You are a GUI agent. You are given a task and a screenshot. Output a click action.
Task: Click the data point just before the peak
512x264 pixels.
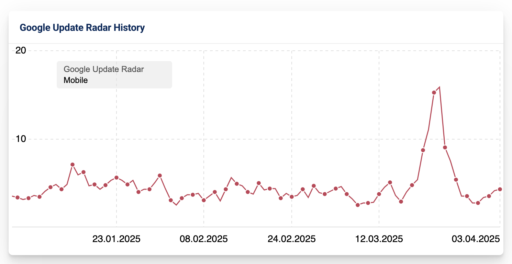tap(434, 93)
